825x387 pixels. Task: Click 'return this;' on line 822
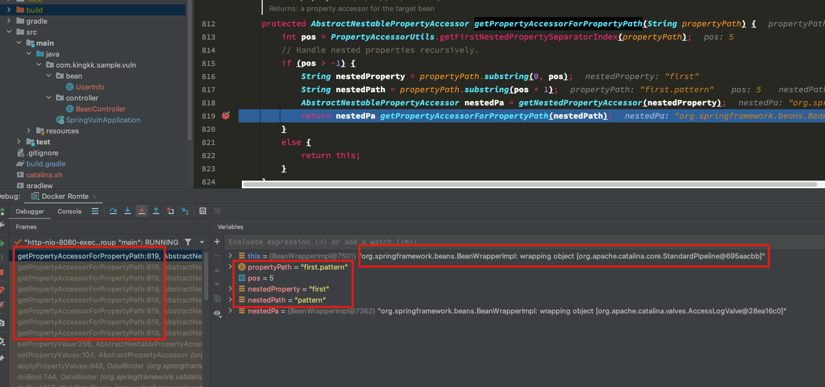coord(330,155)
